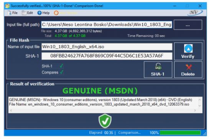
Task: Click the SHA-1 lock button
Action: pyautogui.click(x=158, y=69)
